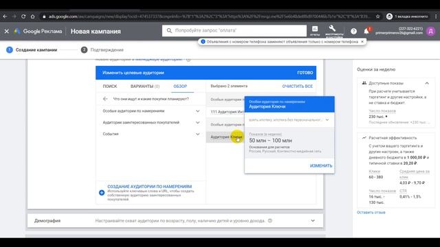Click the Демография section title
The height and width of the screenshot is (247, 440).
pyautogui.click(x=47, y=221)
